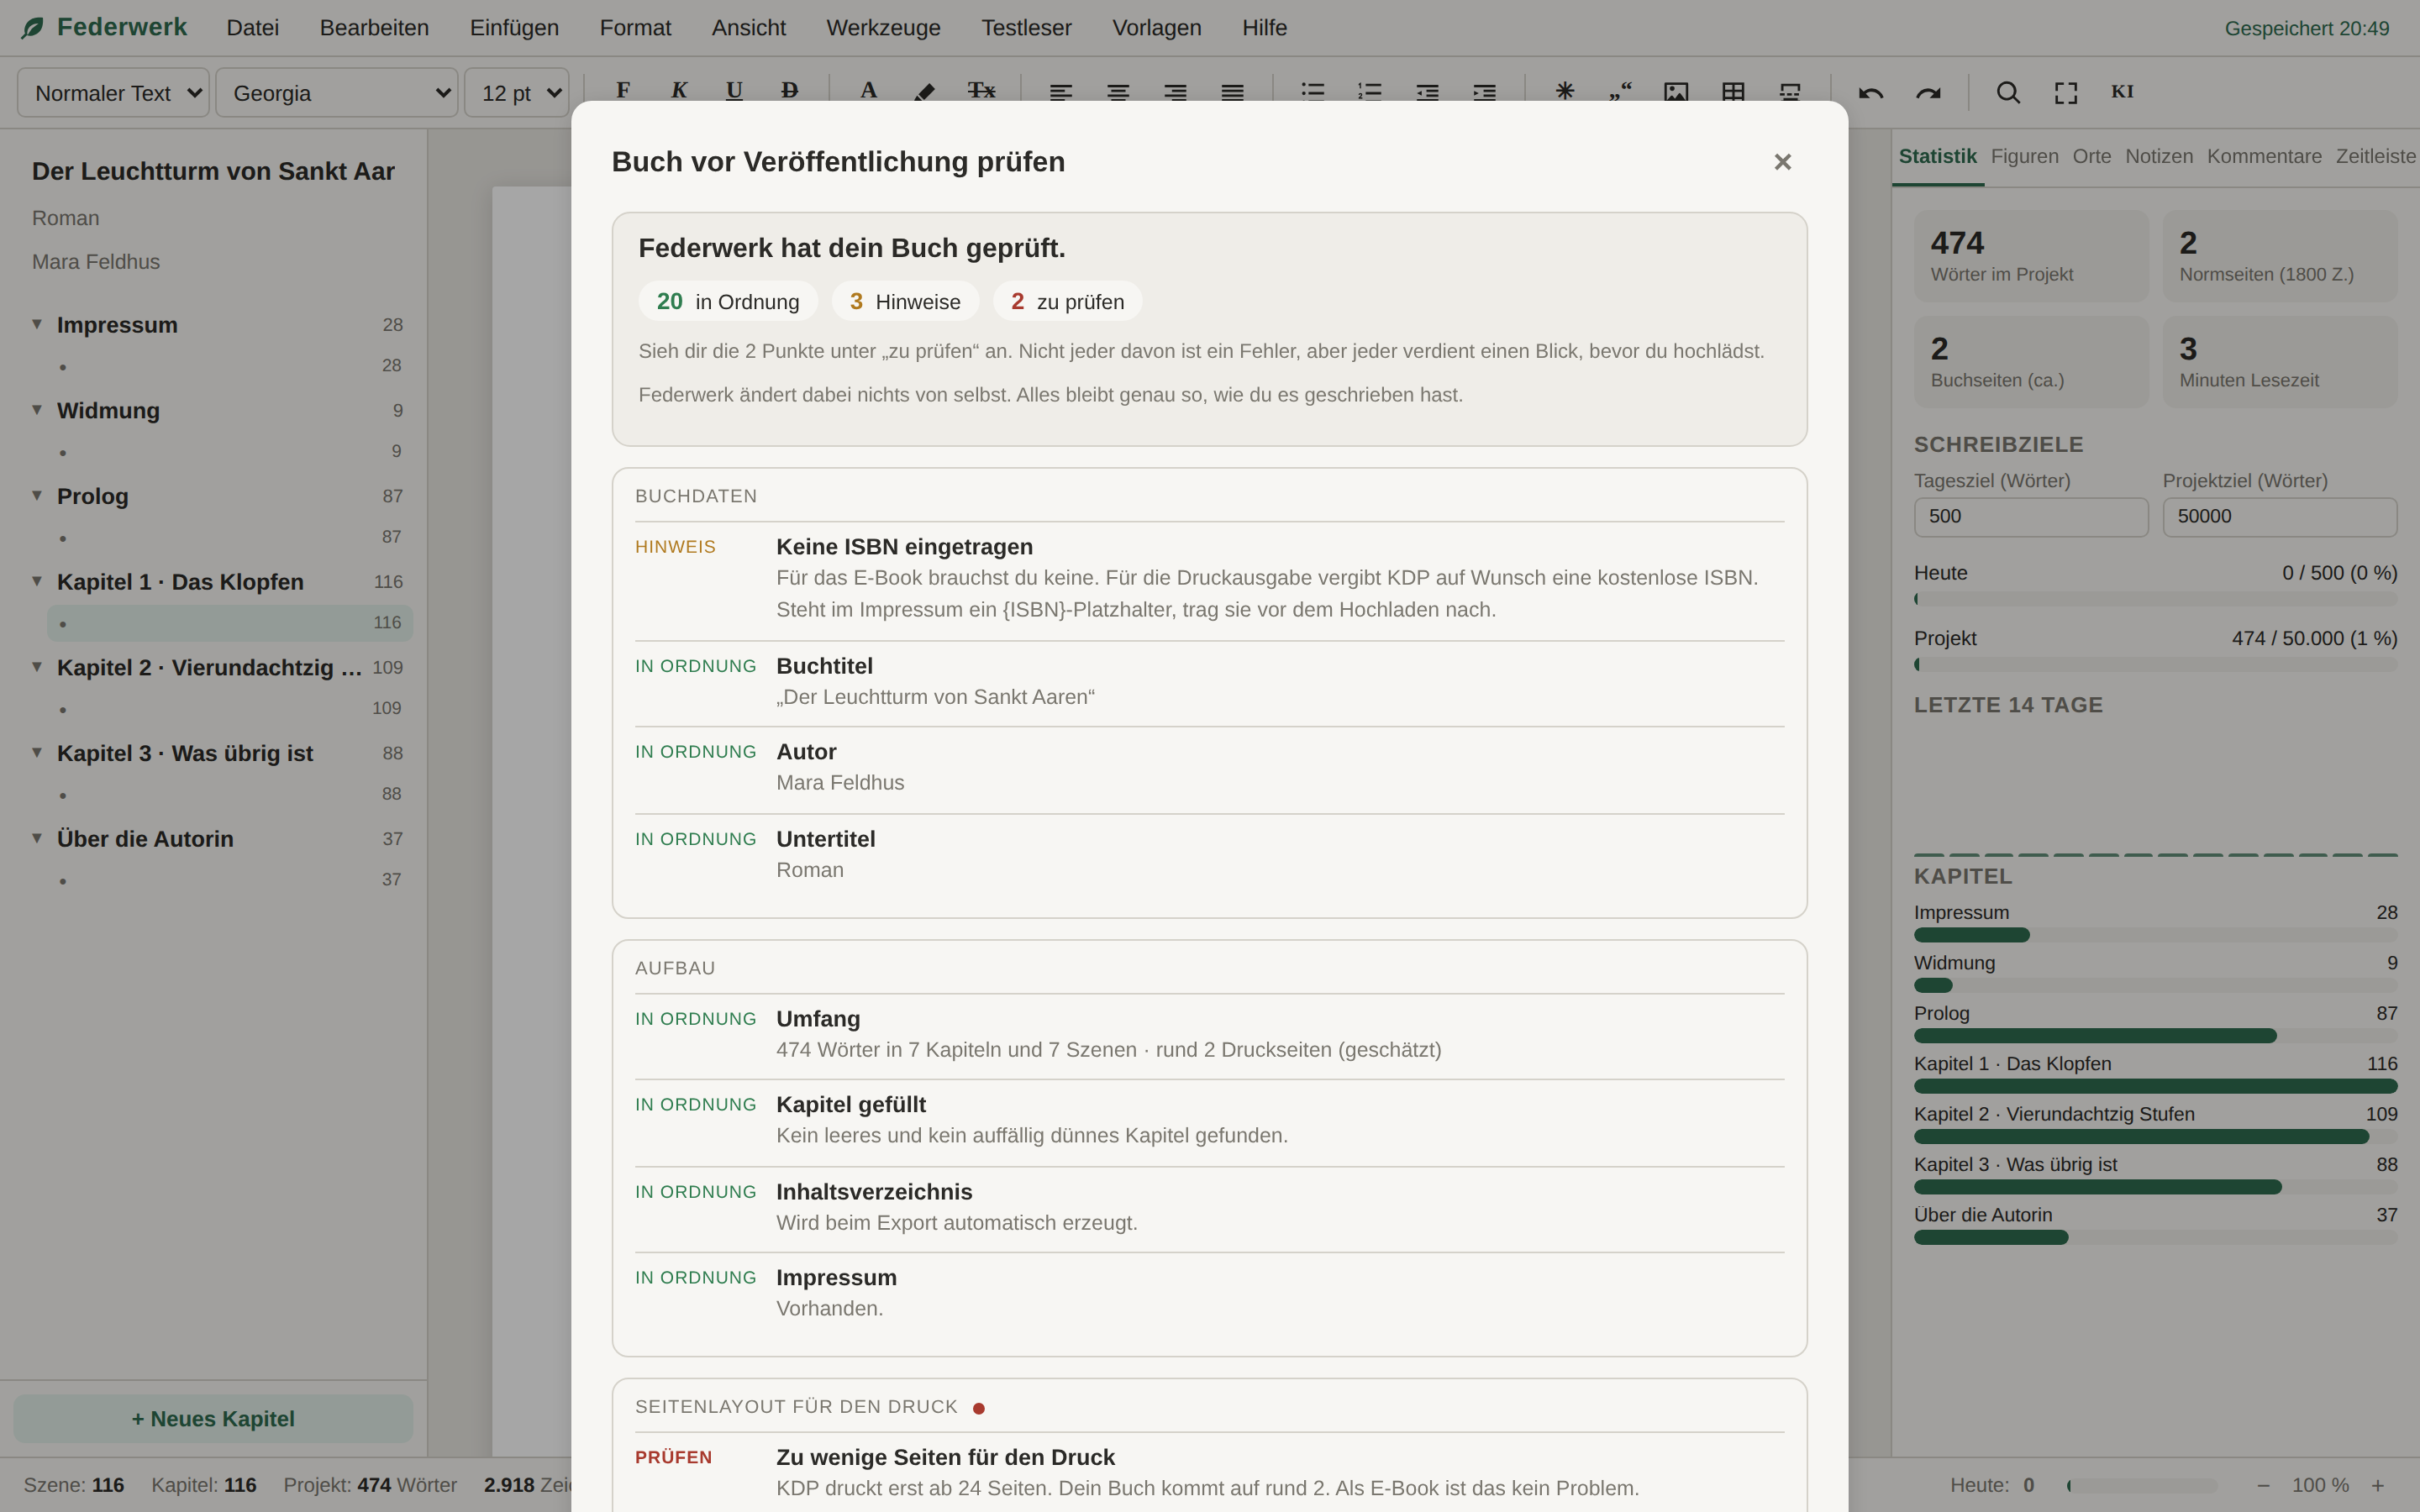Switch to fullscreen writing mode
Viewport: 2420px width, 1512px height.
2065,93
